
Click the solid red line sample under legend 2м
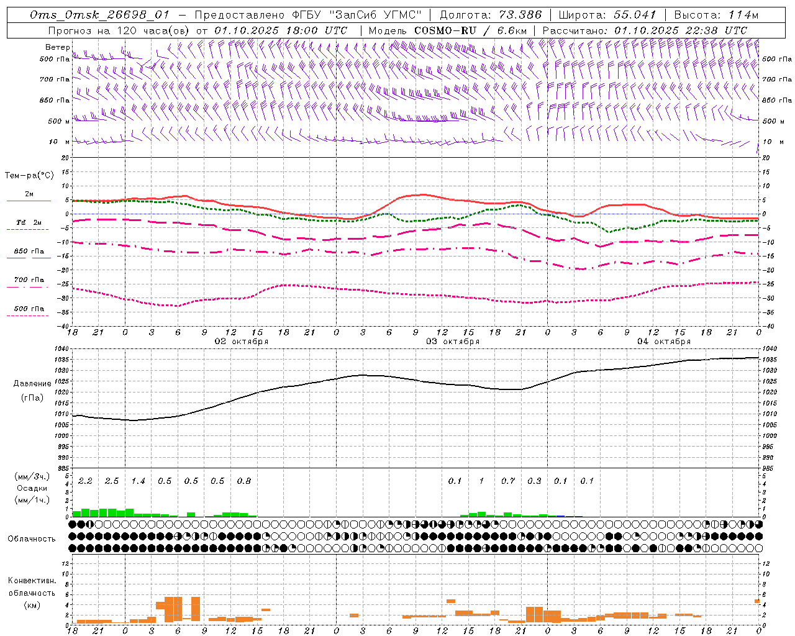pos(29,201)
